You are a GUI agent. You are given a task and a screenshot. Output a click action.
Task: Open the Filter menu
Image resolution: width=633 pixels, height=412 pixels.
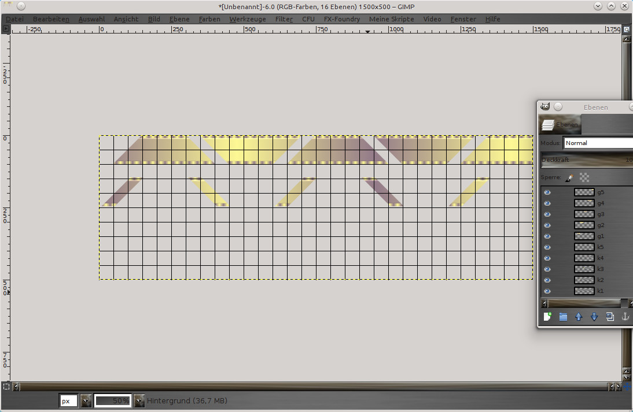click(284, 19)
